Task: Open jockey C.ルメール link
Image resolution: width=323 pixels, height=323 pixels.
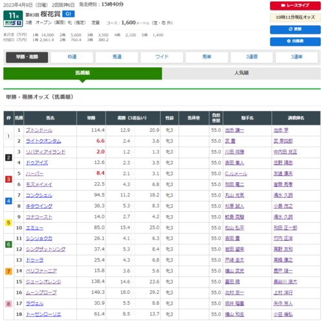Action: (236, 174)
